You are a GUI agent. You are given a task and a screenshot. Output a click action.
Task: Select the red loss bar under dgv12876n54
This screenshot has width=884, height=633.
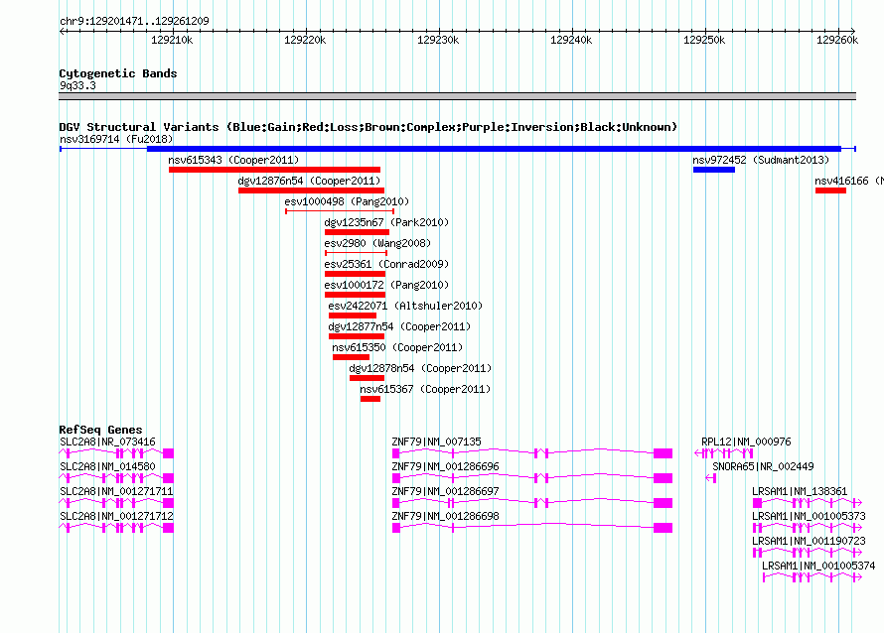[x=311, y=190]
